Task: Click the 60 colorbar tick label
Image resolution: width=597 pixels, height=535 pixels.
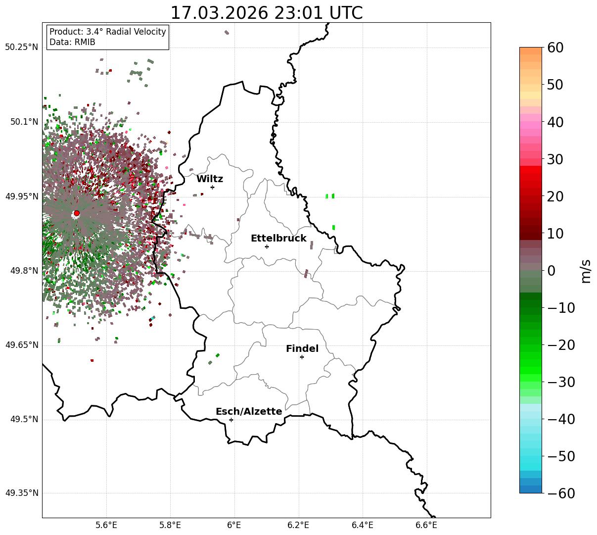Action: coord(555,48)
